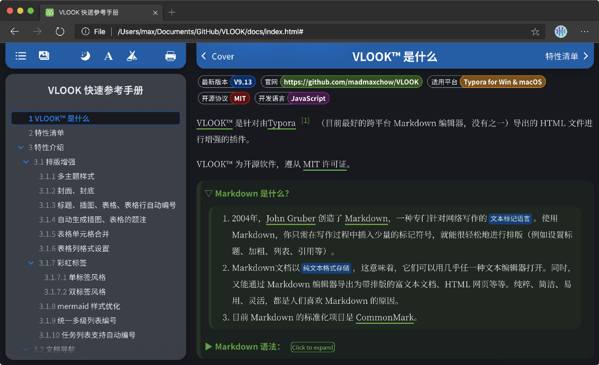The width and height of the screenshot is (599, 365).
Task: Toggle dark mode moon icon
Action: pos(85,56)
